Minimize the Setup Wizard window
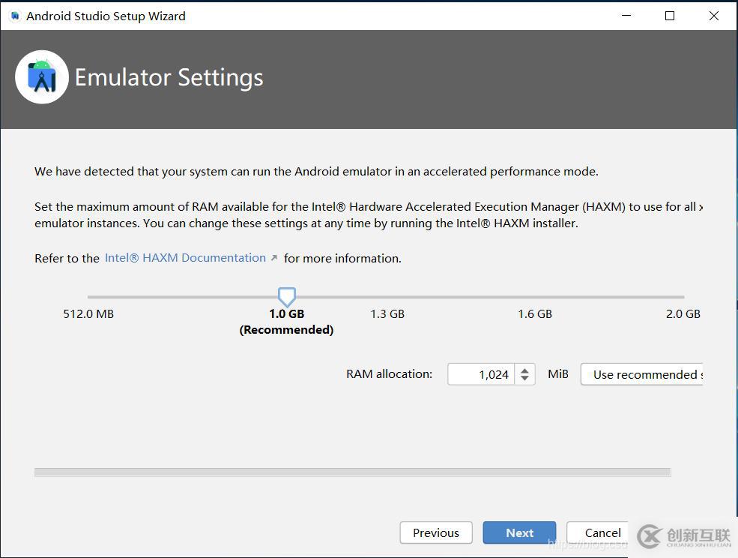The image size is (738, 558). 626,16
